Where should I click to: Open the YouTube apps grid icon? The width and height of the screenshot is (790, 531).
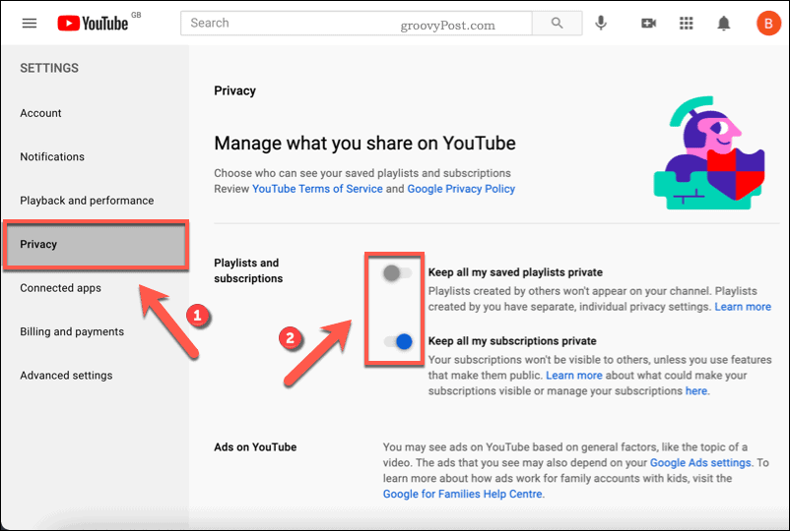687,24
